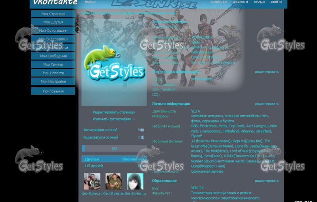Open Моя Страница in the sidebar
317x202 pixels.
click(x=53, y=14)
